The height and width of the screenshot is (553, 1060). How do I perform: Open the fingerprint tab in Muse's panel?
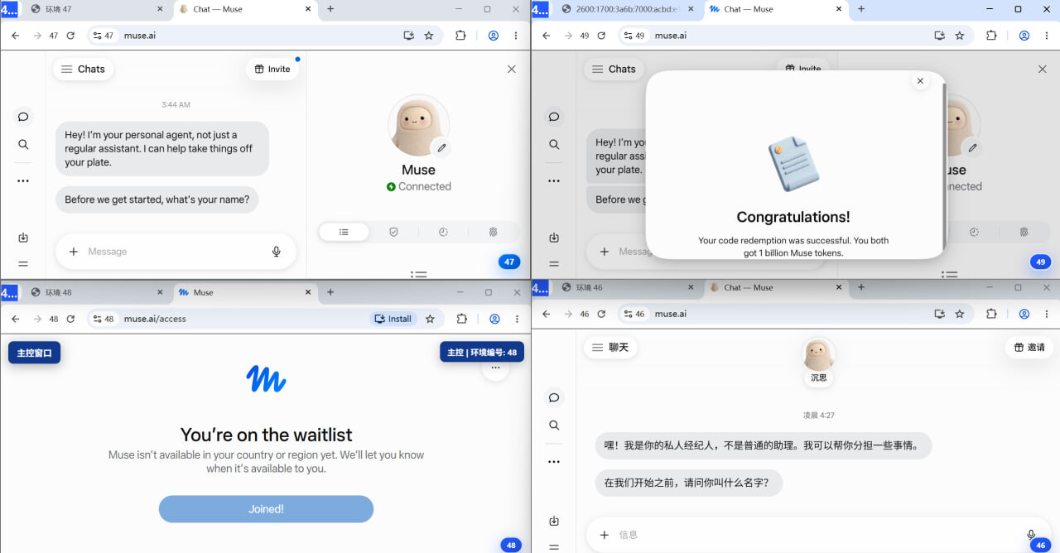point(493,233)
